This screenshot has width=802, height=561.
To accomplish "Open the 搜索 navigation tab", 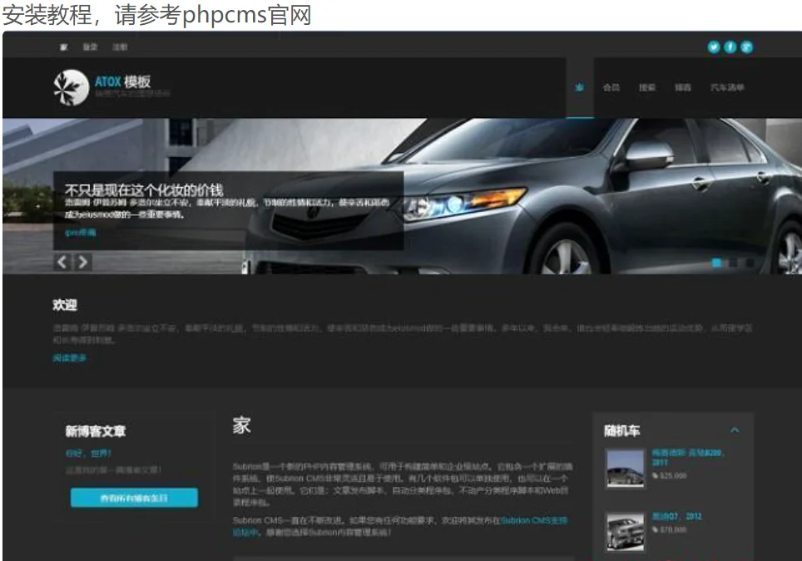I will click(x=646, y=87).
